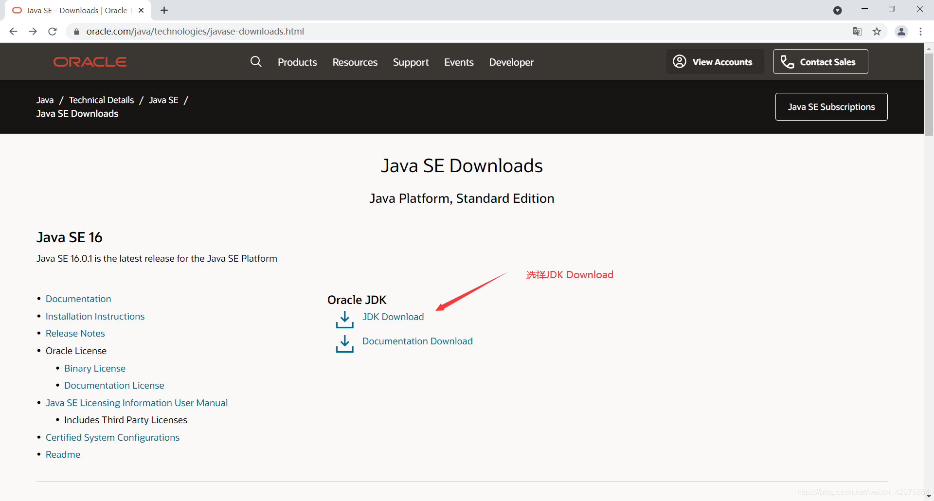Click the Documentation Download arrow icon
934x501 pixels.
tap(345, 343)
